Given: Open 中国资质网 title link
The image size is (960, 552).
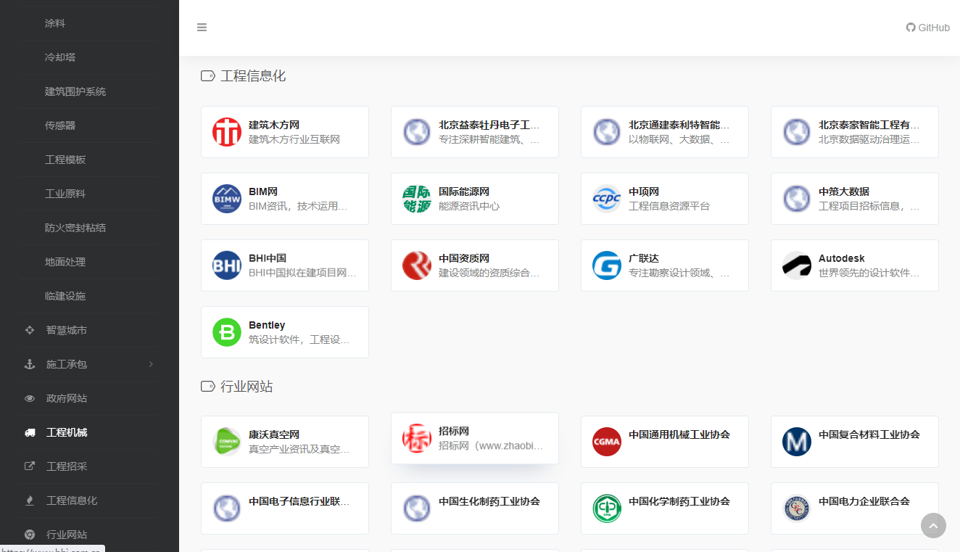Looking at the screenshot, I should tap(464, 258).
